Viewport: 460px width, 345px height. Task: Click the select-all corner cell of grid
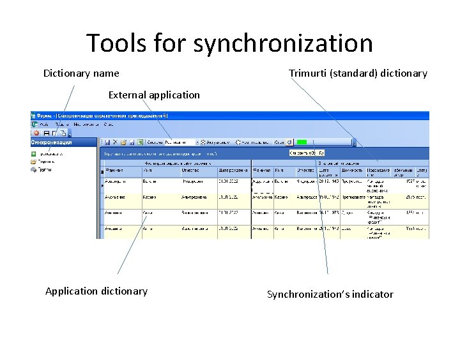point(102,172)
